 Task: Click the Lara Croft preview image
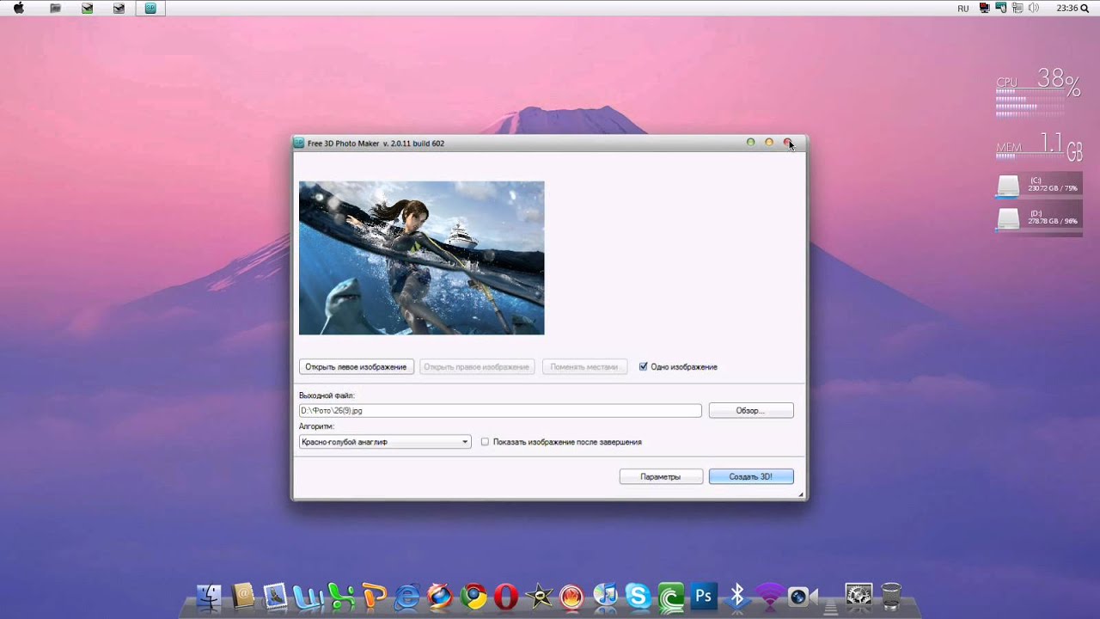[x=421, y=258]
